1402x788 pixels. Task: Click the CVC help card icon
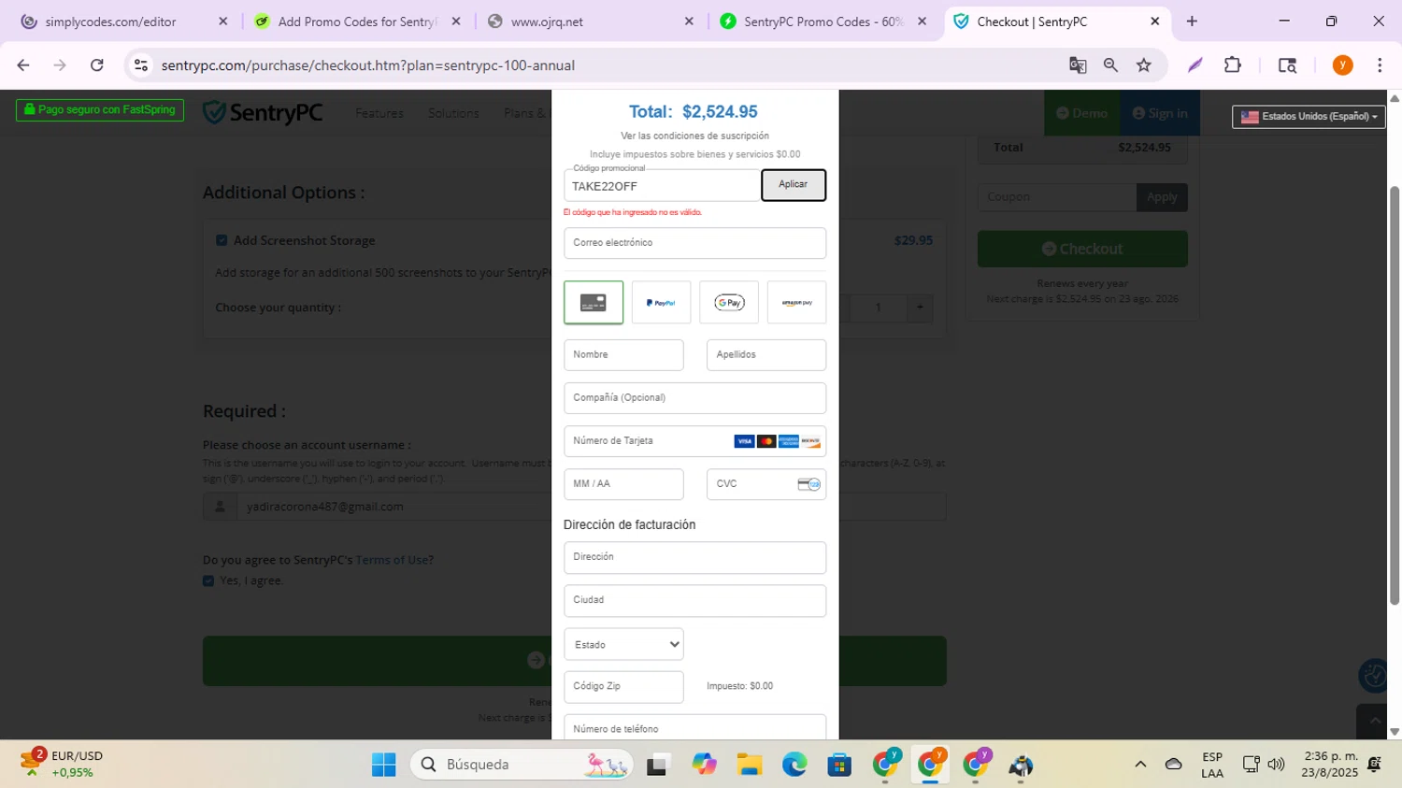pyautogui.click(x=808, y=484)
